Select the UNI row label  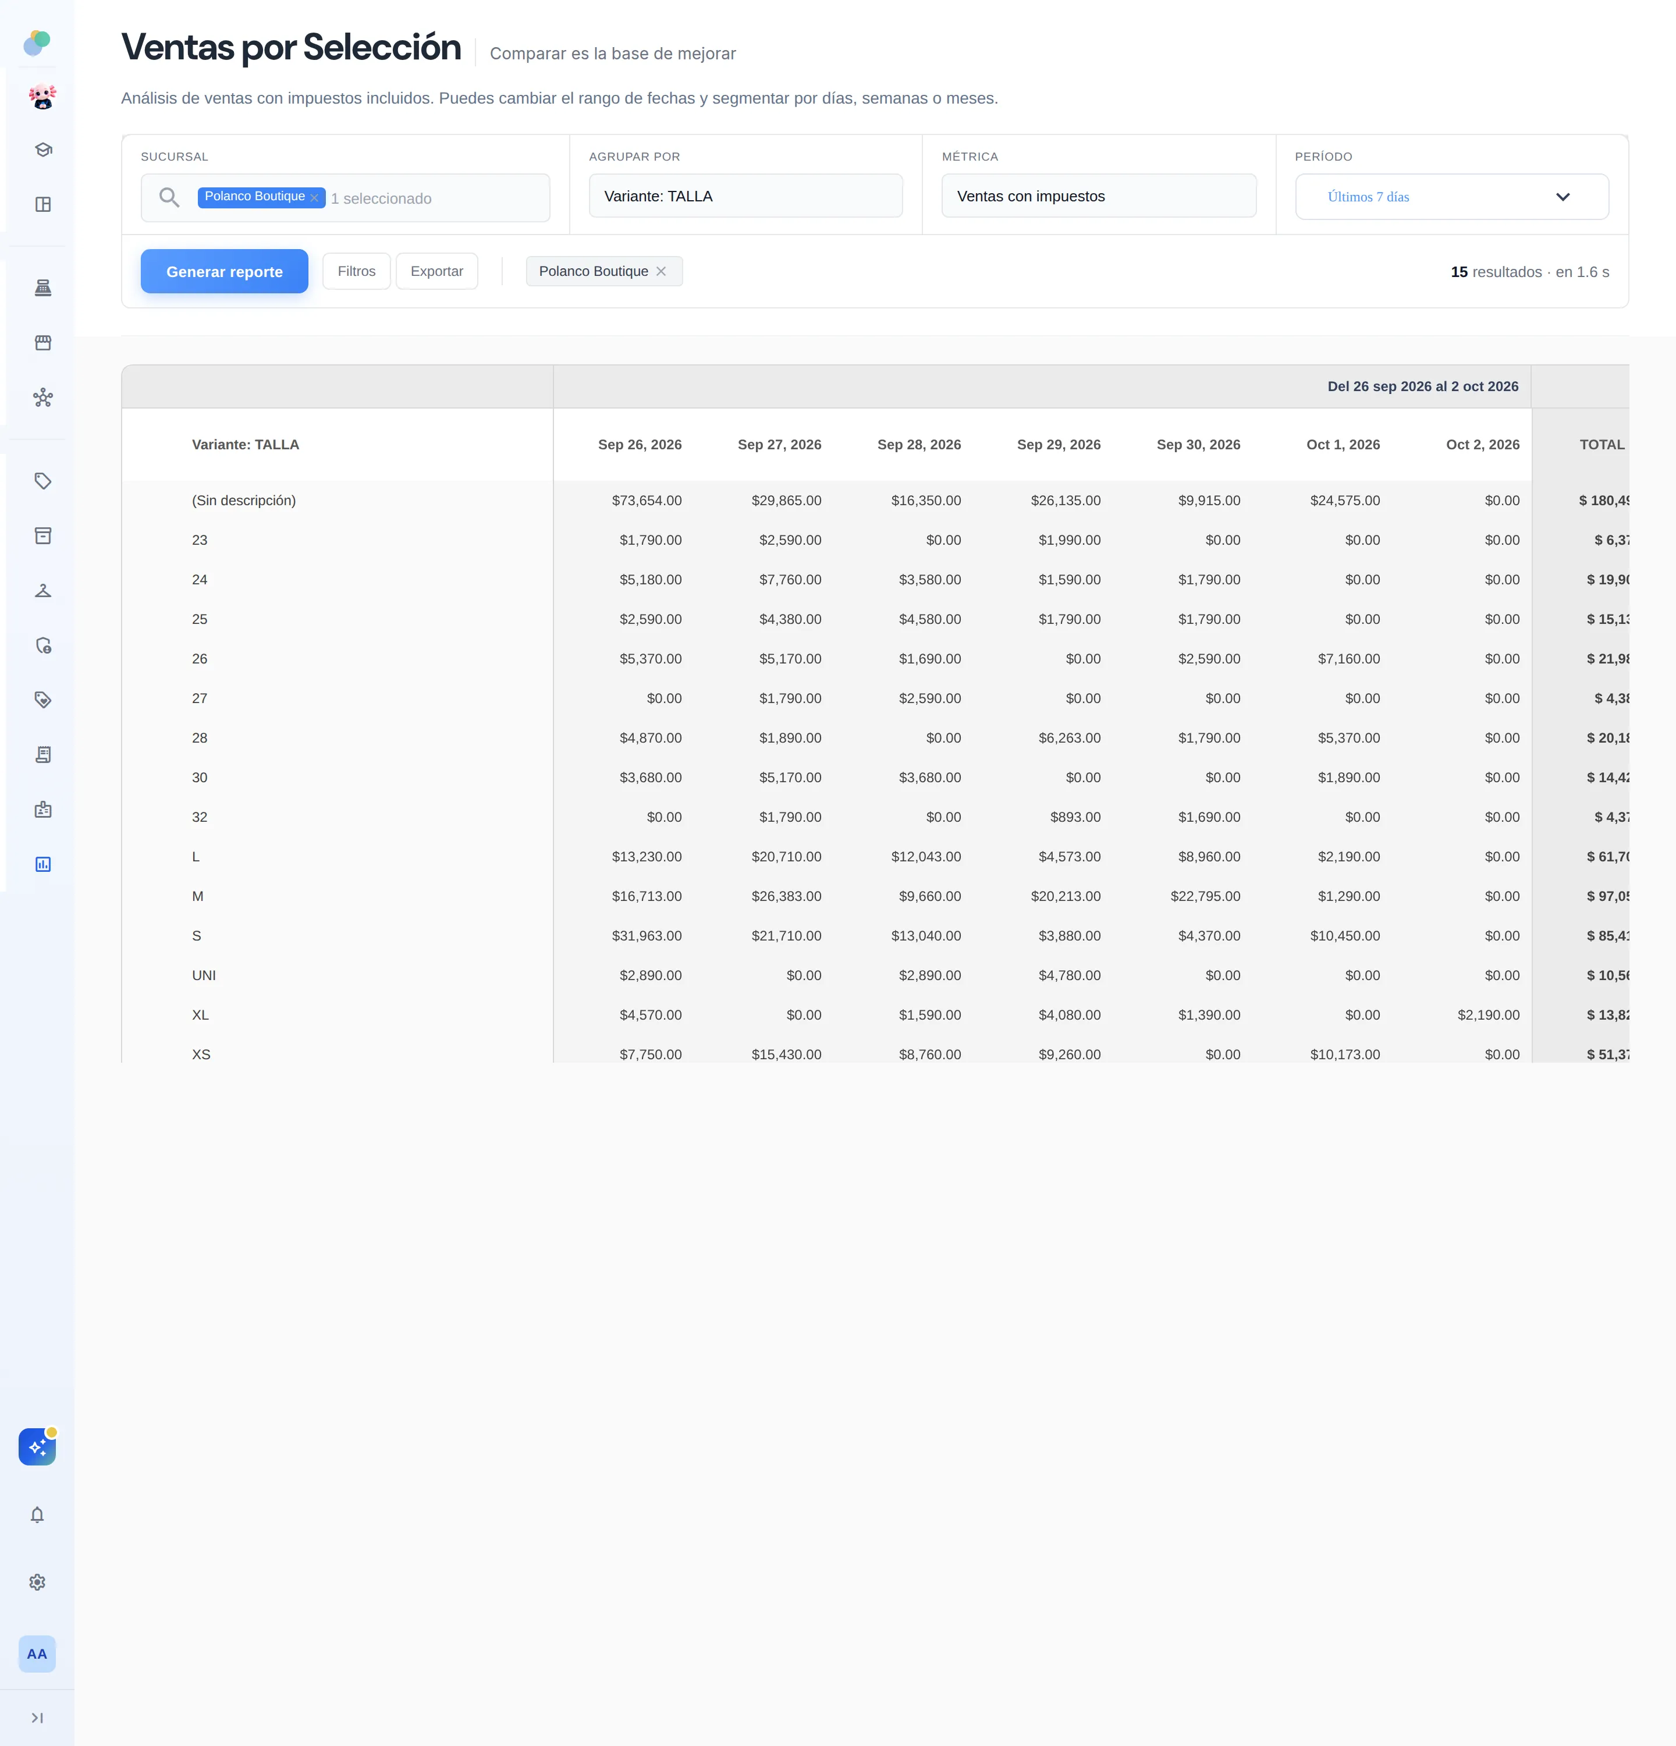click(x=204, y=975)
